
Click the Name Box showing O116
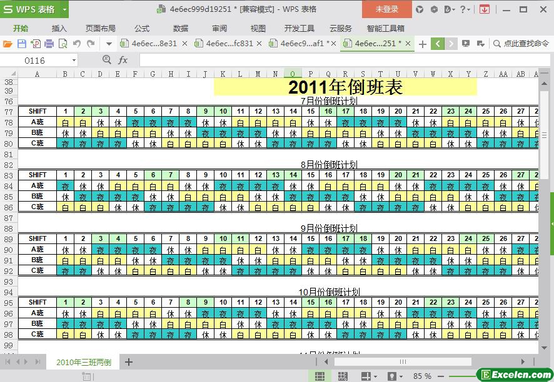coord(36,61)
